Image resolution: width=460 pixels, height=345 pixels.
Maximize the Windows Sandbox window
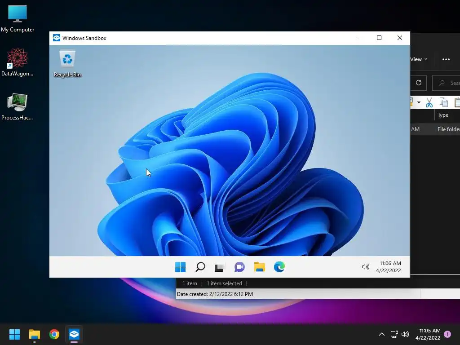point(379,38)
